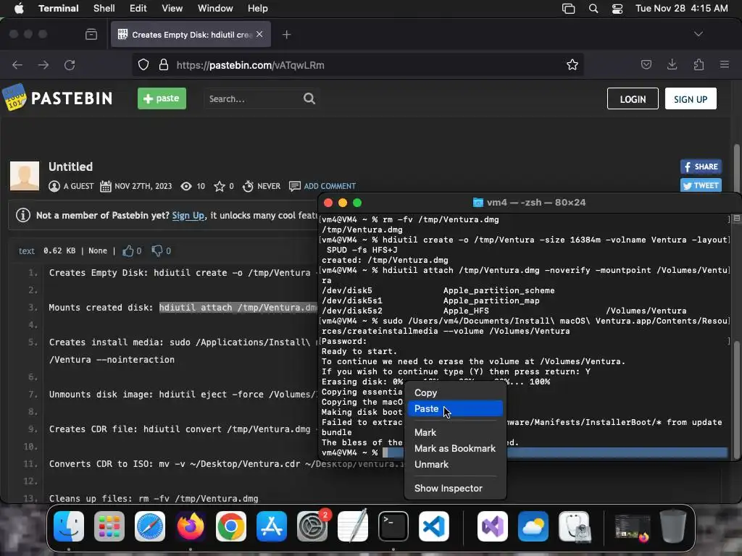Launch Visual Studio purple icon in Dock
This screenshot has height=556, width=742.
(x=493, y=526)
